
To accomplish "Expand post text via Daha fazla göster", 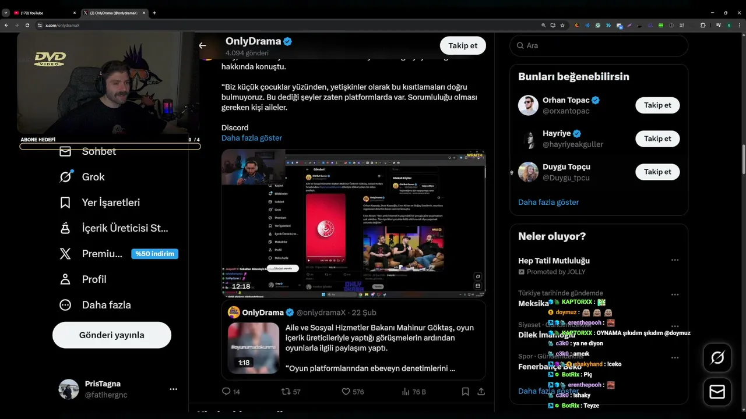I will pos(252,138).
